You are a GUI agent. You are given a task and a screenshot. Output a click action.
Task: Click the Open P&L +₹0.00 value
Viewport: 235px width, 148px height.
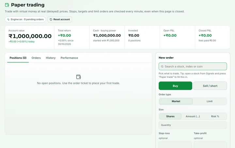tap(170, 35)
